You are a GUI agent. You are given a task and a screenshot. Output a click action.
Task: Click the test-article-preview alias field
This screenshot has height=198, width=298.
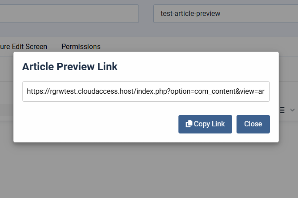[x=225, y=14]
